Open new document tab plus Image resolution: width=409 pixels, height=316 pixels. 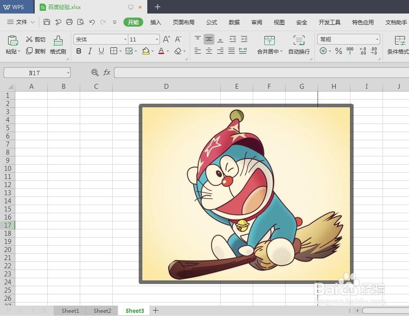[158, 7]
